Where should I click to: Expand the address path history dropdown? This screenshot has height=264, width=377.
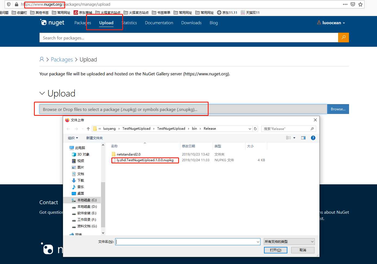[250, 129]
